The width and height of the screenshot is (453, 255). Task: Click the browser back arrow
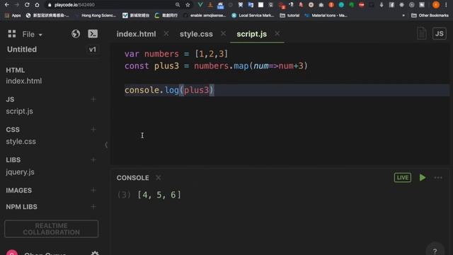[6, 5]
